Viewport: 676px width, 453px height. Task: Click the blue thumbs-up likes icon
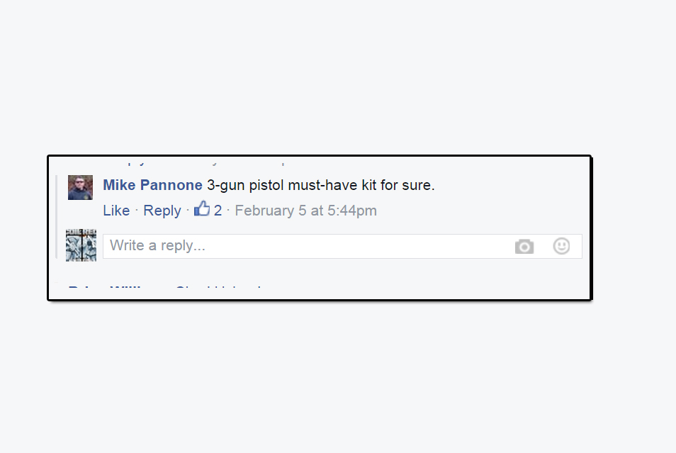(x=202, y=209)
